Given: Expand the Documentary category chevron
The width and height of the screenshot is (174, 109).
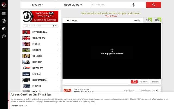Looking at the screenshot, I should (x=57, y=80).
